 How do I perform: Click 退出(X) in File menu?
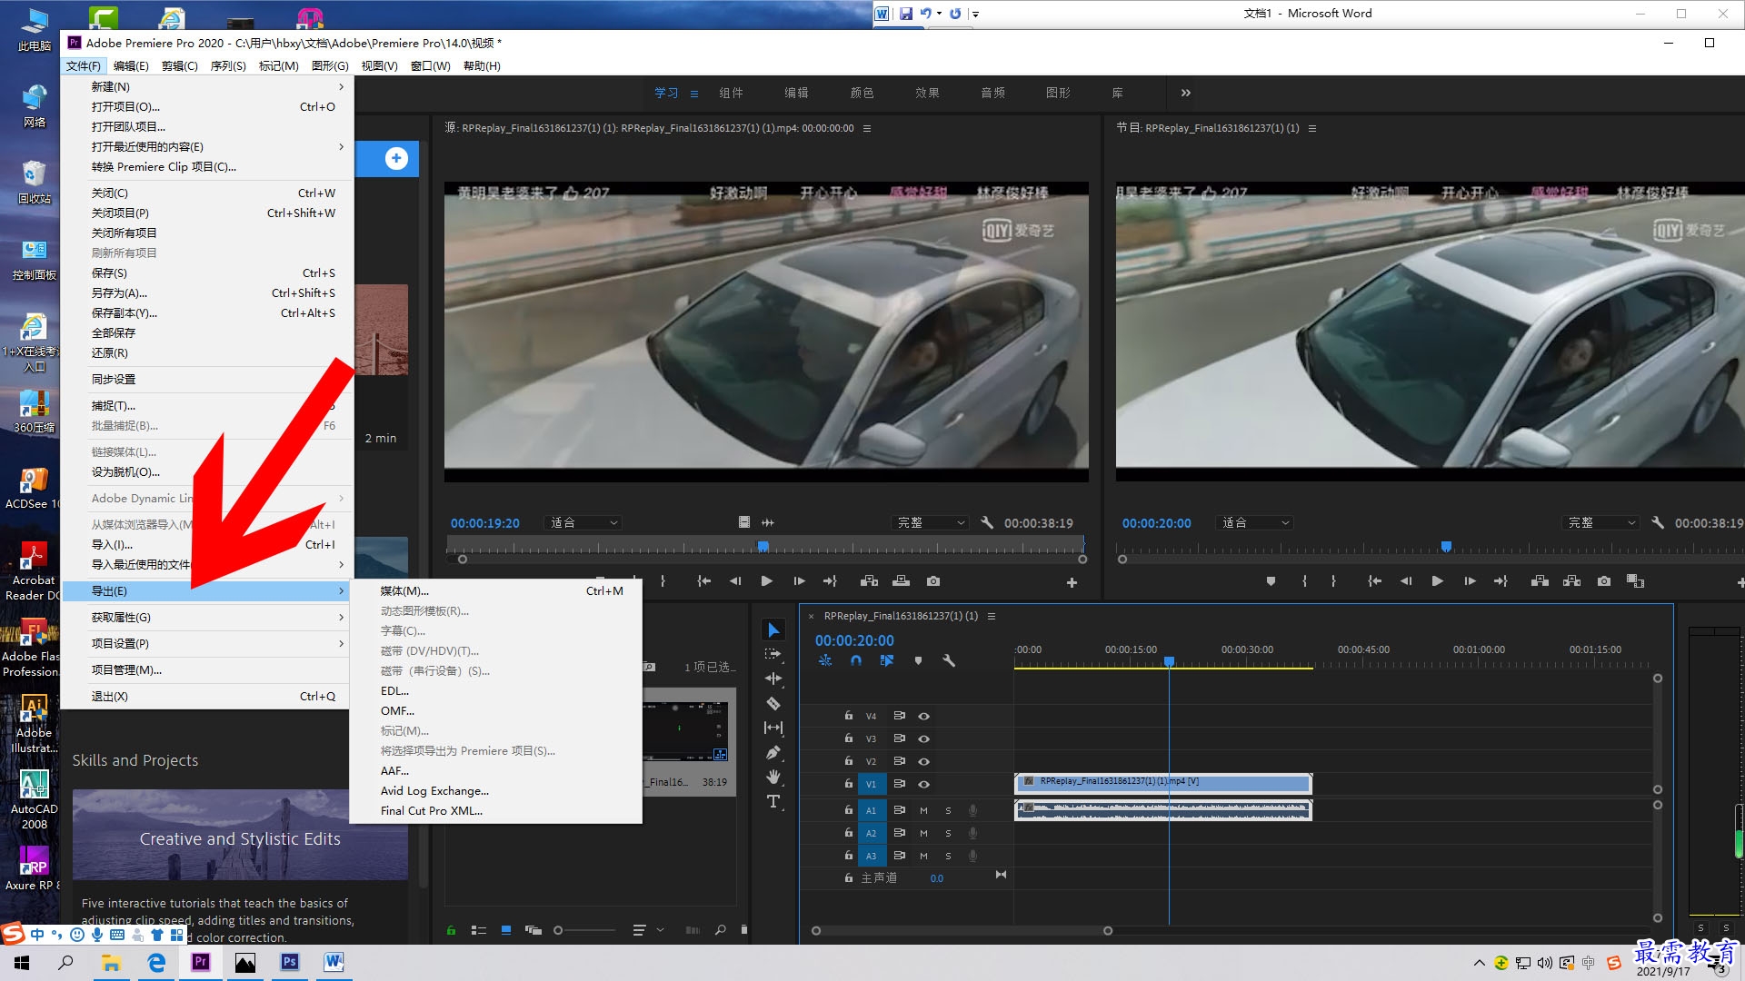pyautogui.click(x=207, y=697)
